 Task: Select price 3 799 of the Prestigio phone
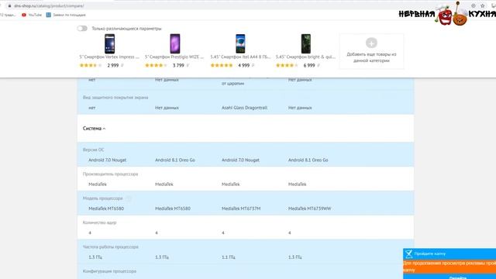178,65
